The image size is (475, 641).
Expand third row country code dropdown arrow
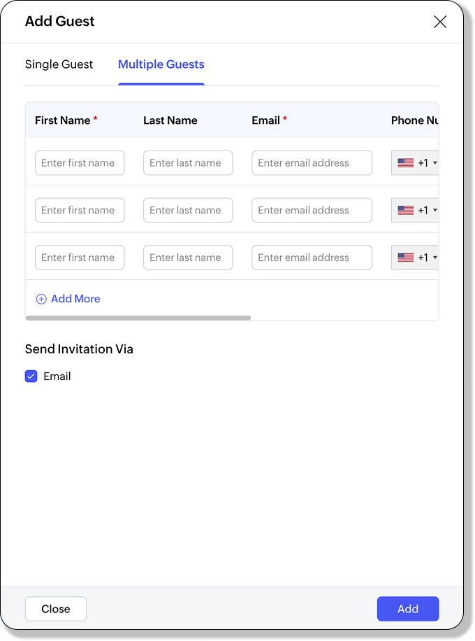[x=435, y=258]
